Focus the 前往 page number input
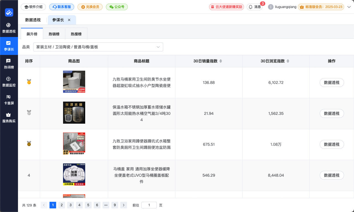Screen dimensions: 354x212 [x=149, y=205]
